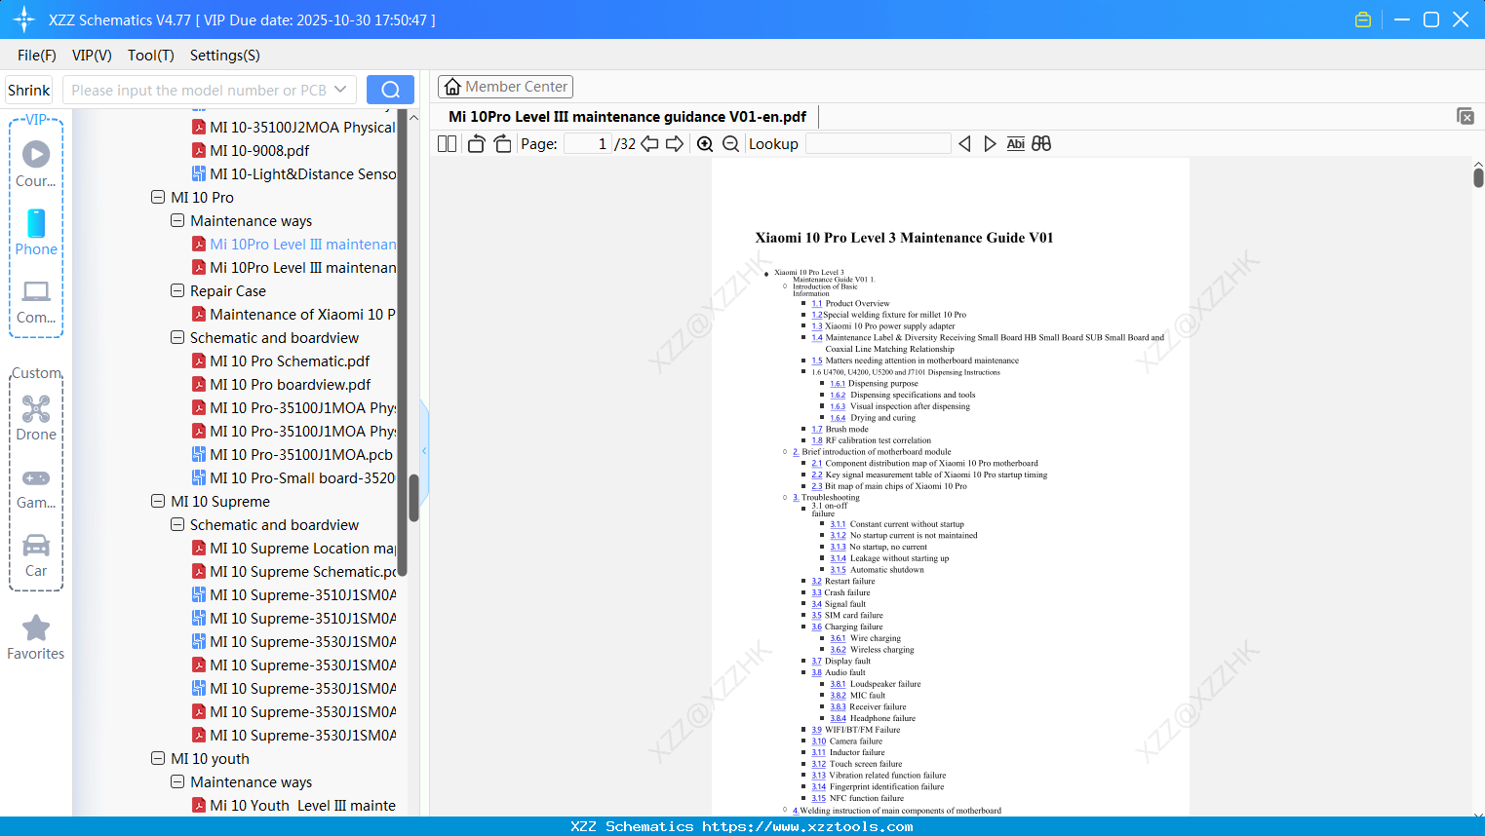This screenshot has height=836, width=1485.
Task: Open the Settings(S) menu
Action: click(x=225, y=56)
